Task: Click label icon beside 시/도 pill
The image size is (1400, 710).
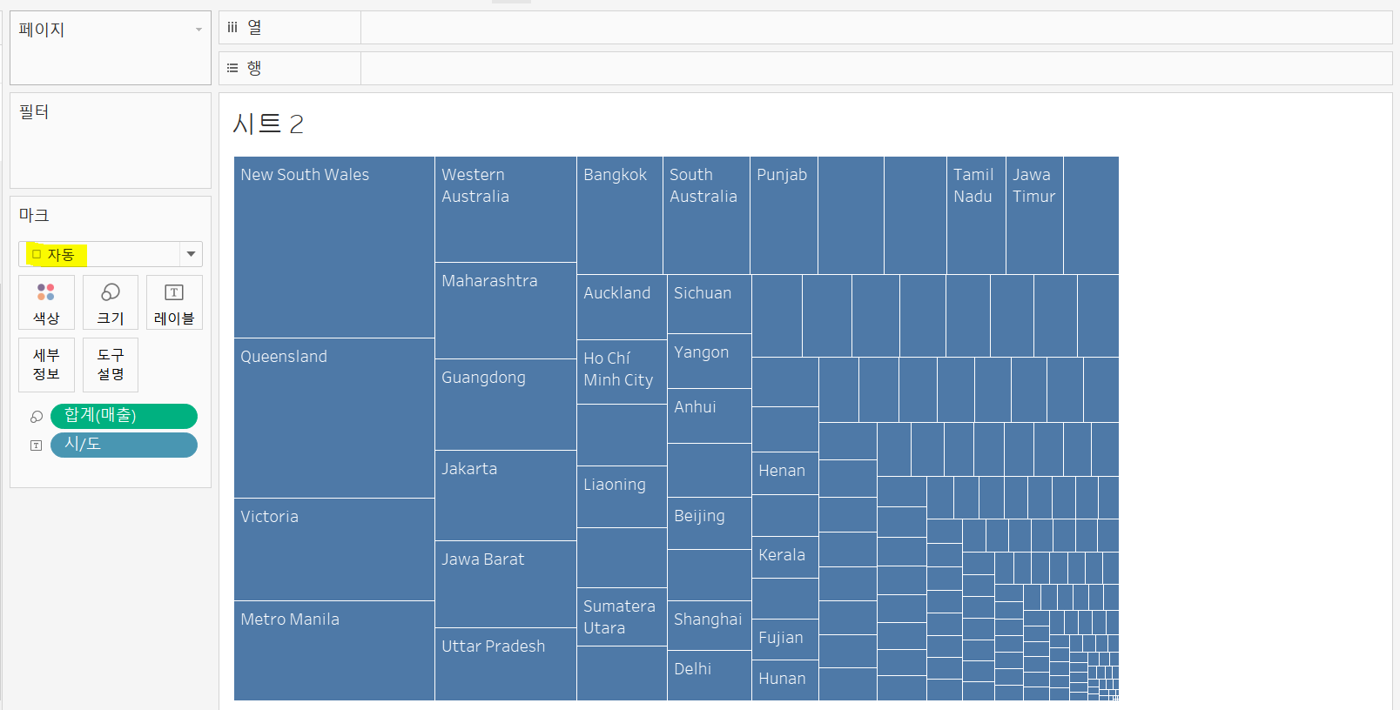Action: coord(37,445)
